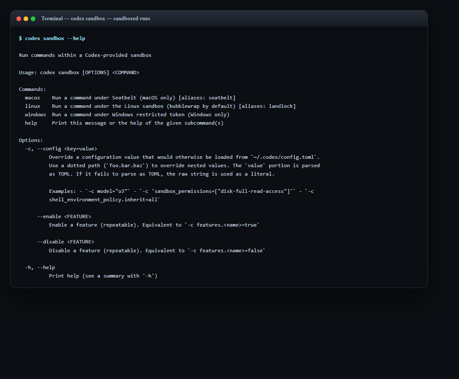Click 'Enable a feature (repeatable)' description
459x379 pixels.
click(x=154, y=225)
